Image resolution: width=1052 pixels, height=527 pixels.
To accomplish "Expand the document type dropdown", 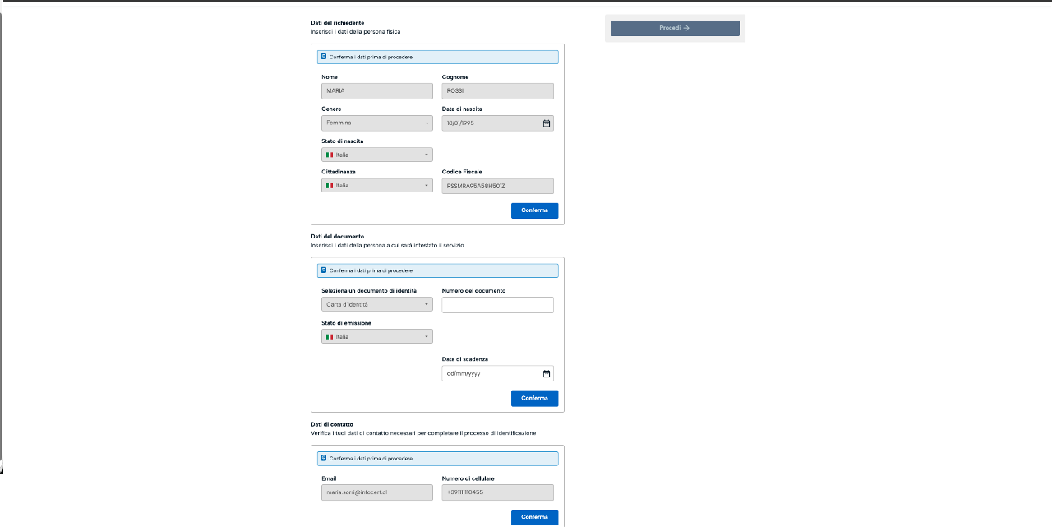I will click(376, 305).
